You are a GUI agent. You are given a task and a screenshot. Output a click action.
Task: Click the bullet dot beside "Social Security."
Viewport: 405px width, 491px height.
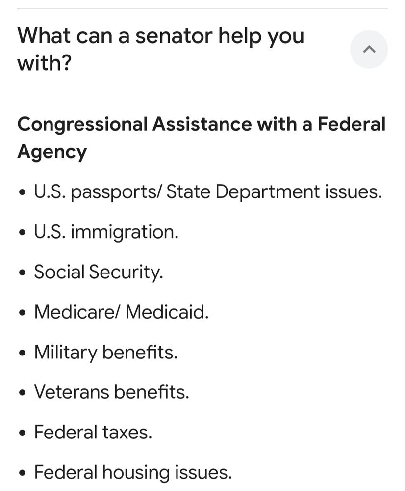click(x=22, y=273)
